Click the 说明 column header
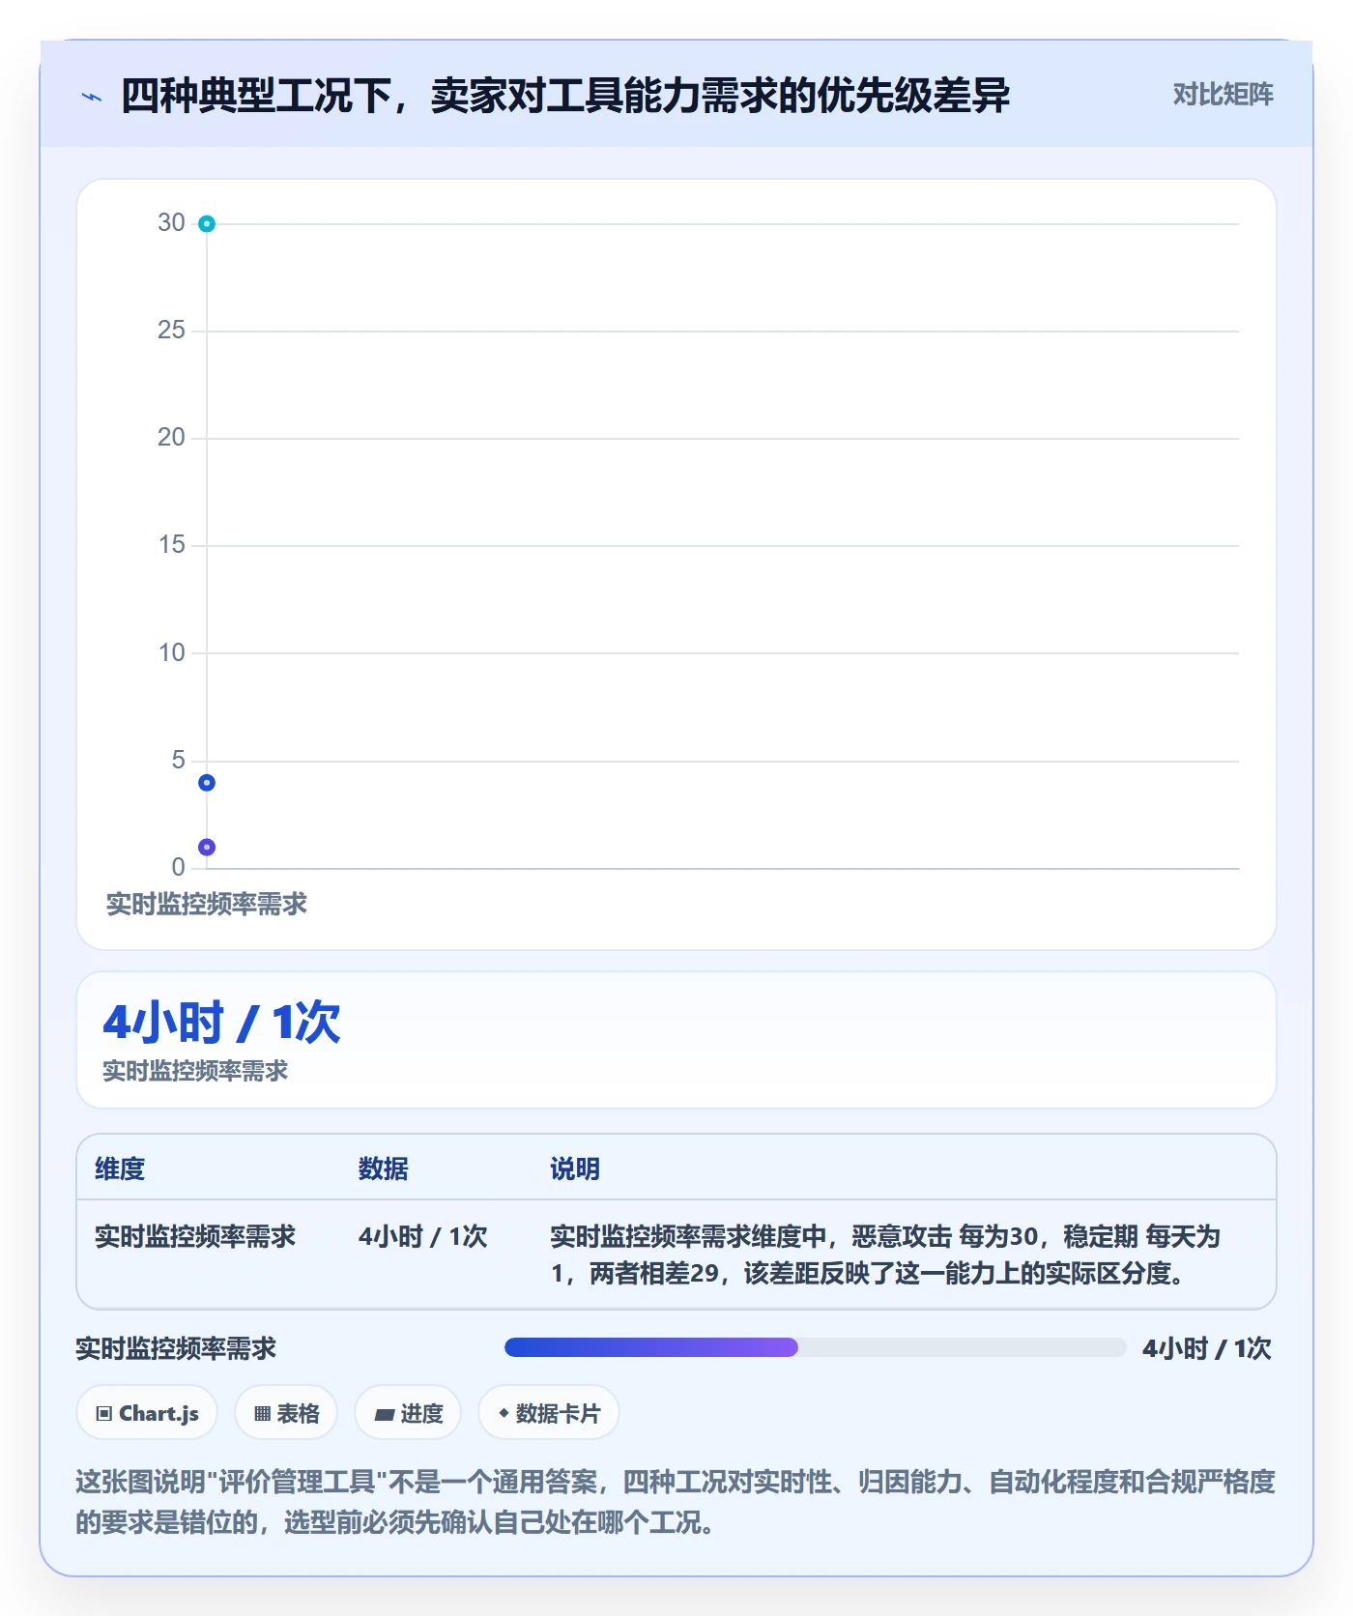The height and width of the screenshot is (1616, 1353). pyautogui.click(x=575, y=1169)
